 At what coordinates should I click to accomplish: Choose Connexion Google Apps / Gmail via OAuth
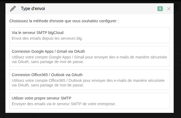[48, 51]
